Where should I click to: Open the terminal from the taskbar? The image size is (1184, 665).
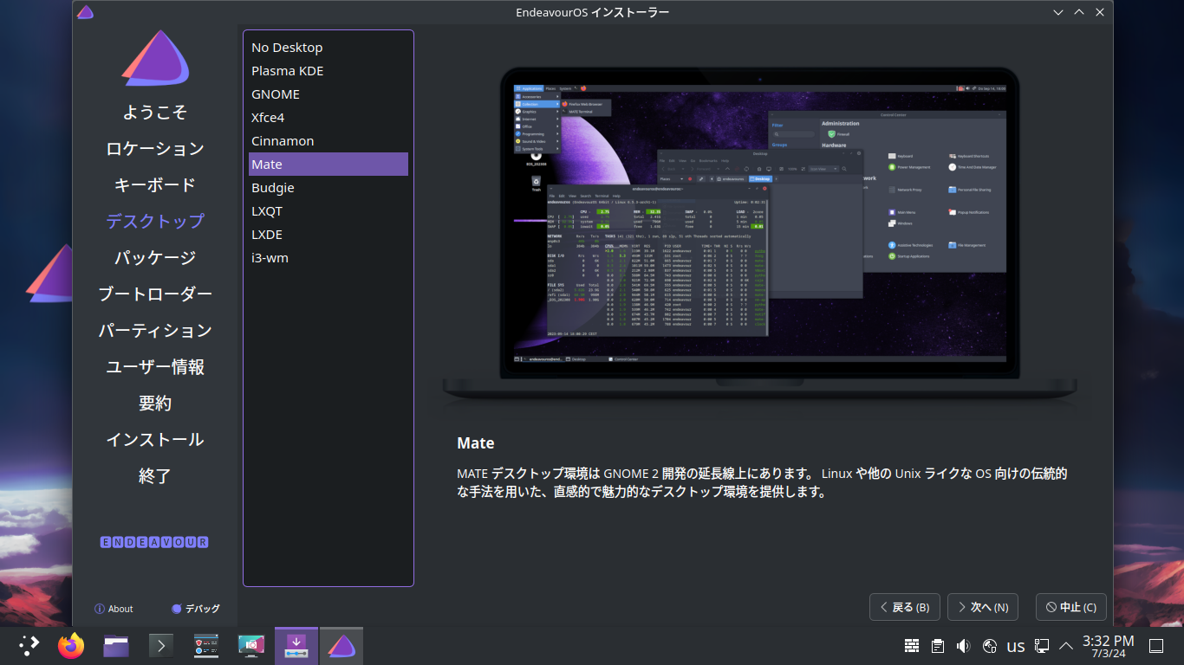[x=161, y=646]
